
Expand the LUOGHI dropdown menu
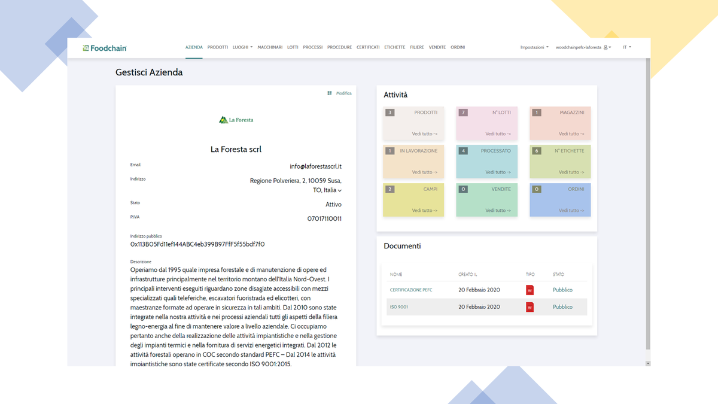point(243,47)
